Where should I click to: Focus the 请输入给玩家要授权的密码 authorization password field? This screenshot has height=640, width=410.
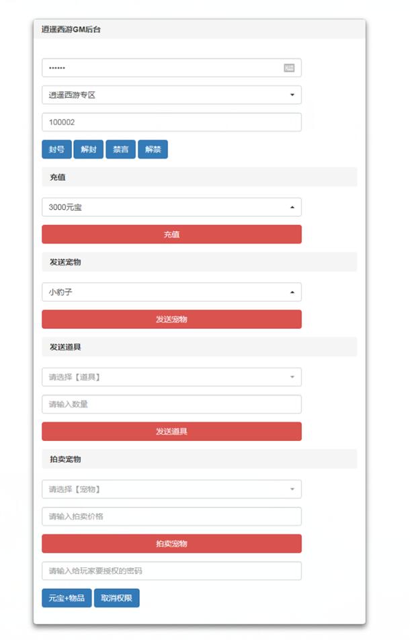[x=171, y=571]
